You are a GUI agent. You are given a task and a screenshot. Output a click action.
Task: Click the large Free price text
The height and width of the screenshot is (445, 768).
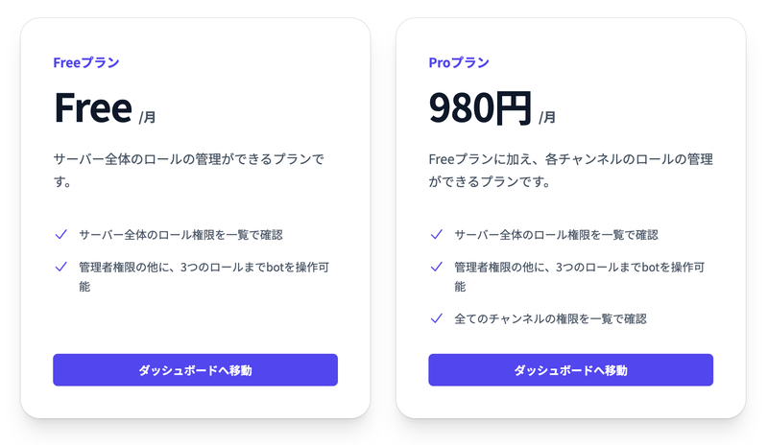tap(92, 108)
